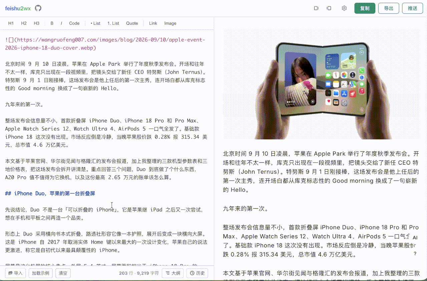Apply italic formatting (I)
The image size is (427, 281).
(x=61, y=23)
